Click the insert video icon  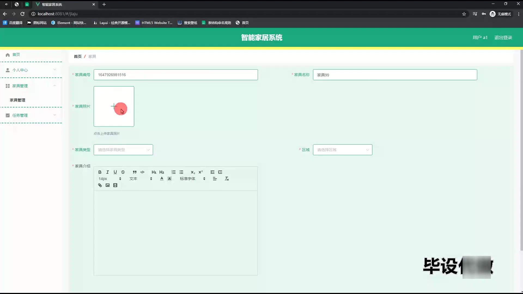click(115, 185)
